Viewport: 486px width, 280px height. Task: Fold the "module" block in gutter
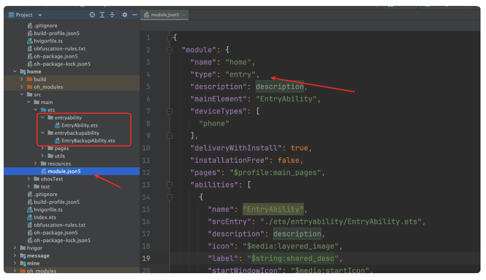(x=170, y=50)
